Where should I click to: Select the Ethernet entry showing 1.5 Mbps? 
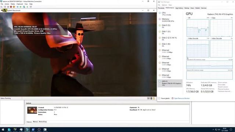click(170, 51)
